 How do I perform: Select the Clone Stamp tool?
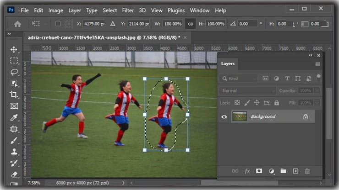14,152
